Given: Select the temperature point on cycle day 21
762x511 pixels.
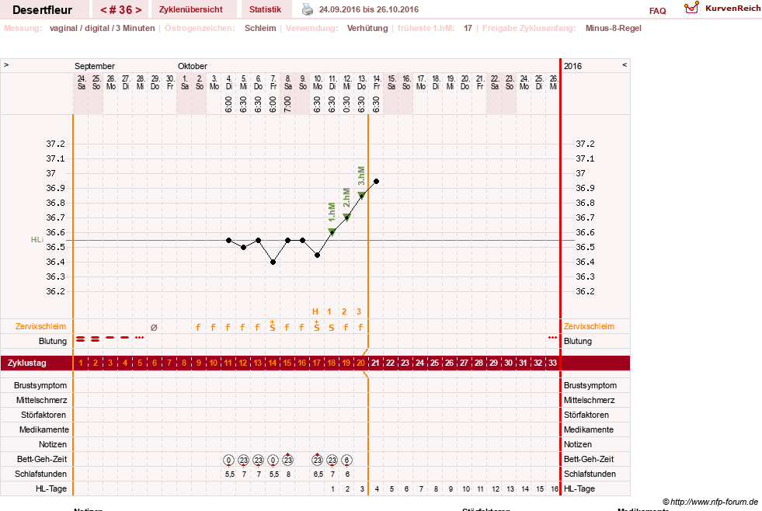Looking at the screenshot, I should 376,181.
